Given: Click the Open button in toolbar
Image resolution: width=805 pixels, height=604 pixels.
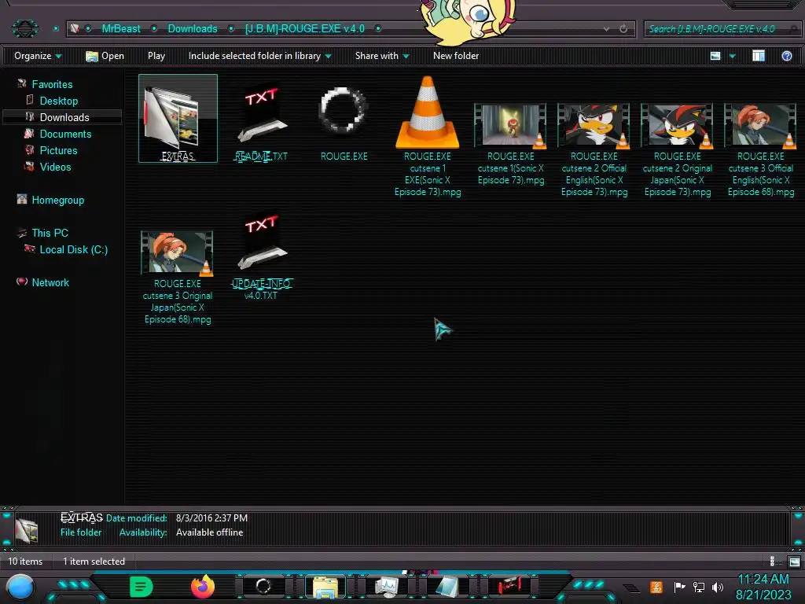Looking at the screenshot, I should 105,56.
